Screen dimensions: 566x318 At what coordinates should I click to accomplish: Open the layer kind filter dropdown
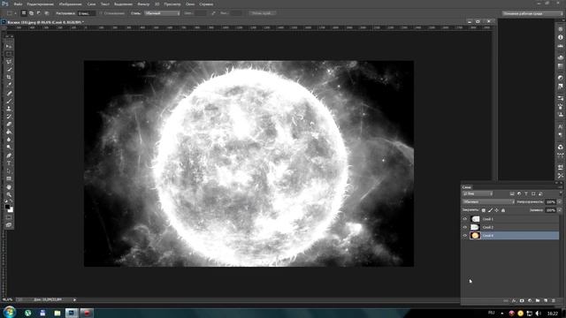[x=478, y=193]
